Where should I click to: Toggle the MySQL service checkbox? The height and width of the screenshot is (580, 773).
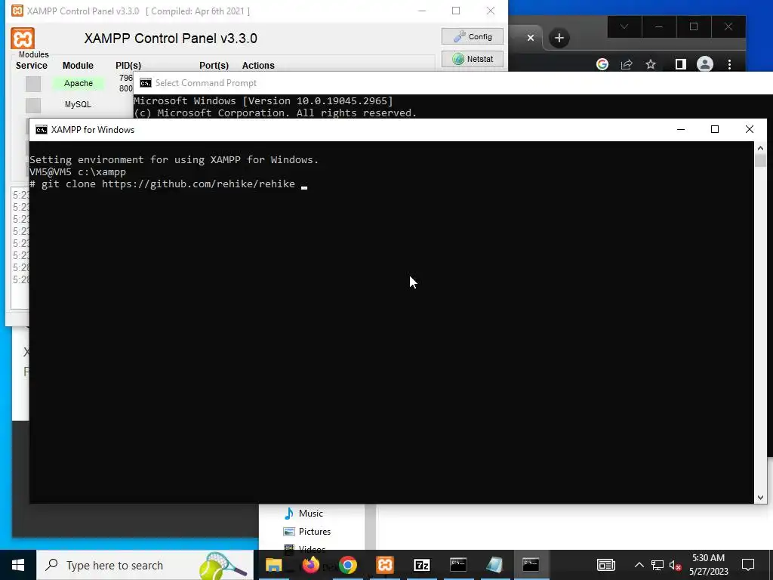point(33,104)
